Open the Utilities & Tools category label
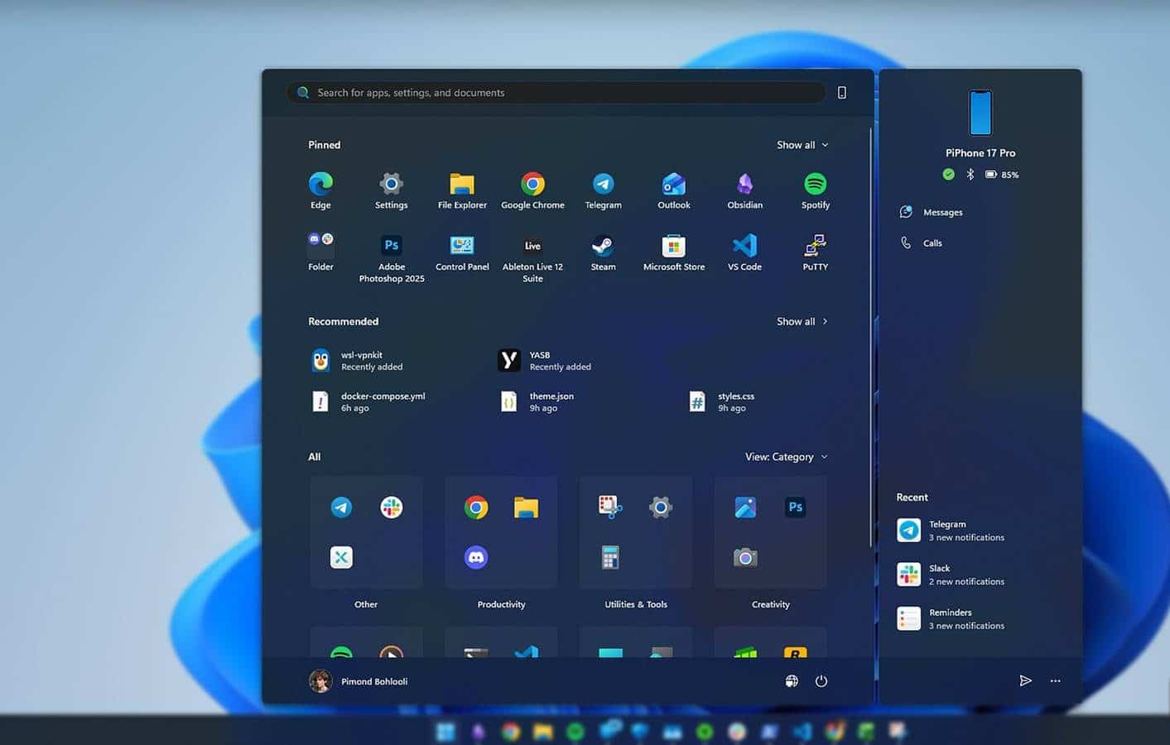1170x745 pixels. coord(636,604)
